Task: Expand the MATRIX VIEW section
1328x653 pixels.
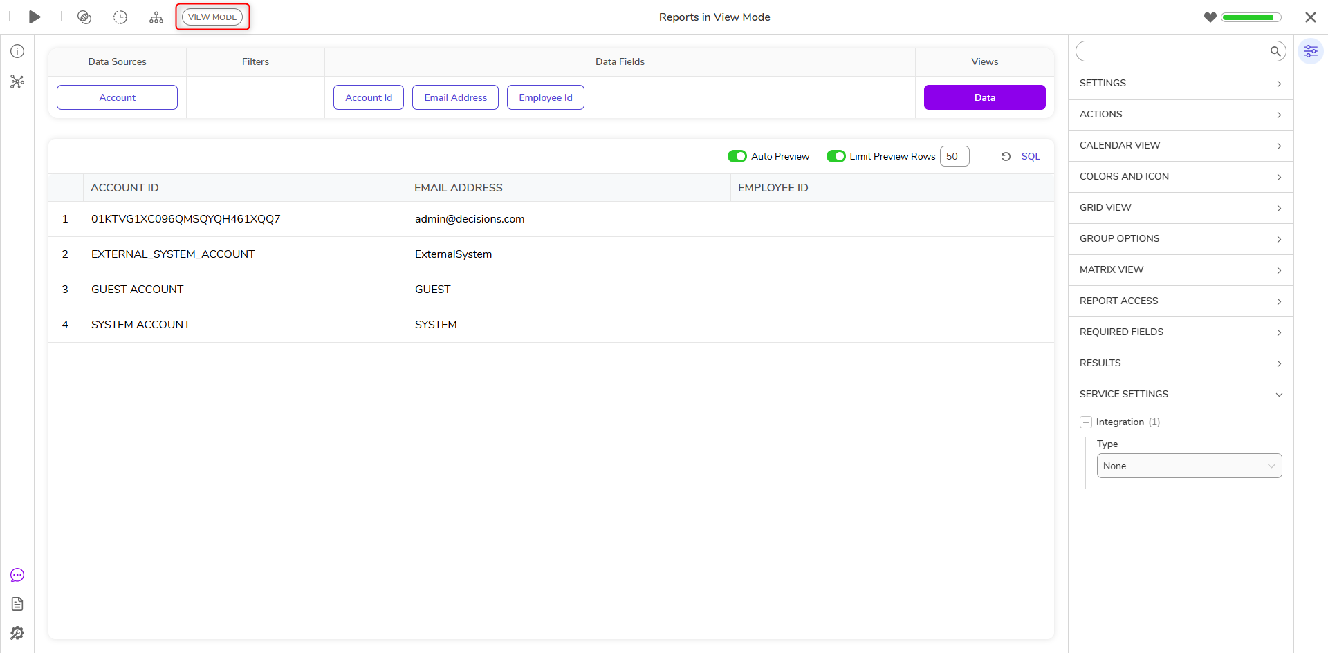Action: pos(1180,270)
